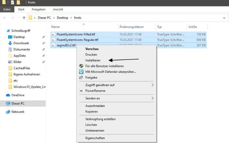Choose Ausschneiden in the context menu

click(x=95, y=106)
